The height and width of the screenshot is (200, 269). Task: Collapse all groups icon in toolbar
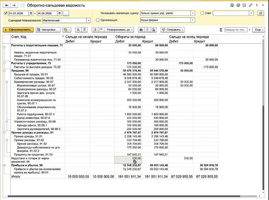(95, 30)
